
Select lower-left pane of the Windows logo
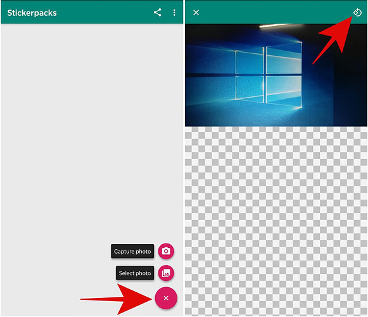click(x=250, y=88)
